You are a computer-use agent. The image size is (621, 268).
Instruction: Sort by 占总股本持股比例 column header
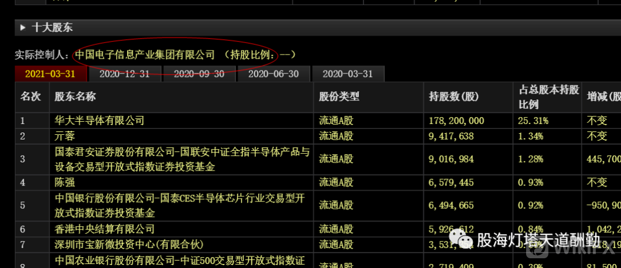click(545, 97)
